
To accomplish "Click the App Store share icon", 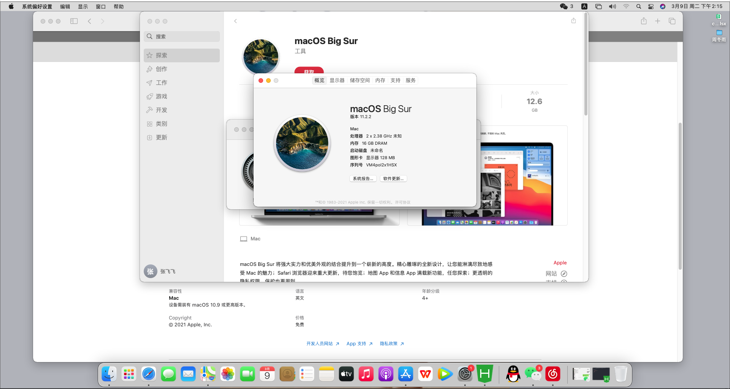I will tap(573, 21).
